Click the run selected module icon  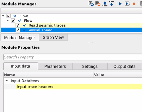click(x=127, y=4)
